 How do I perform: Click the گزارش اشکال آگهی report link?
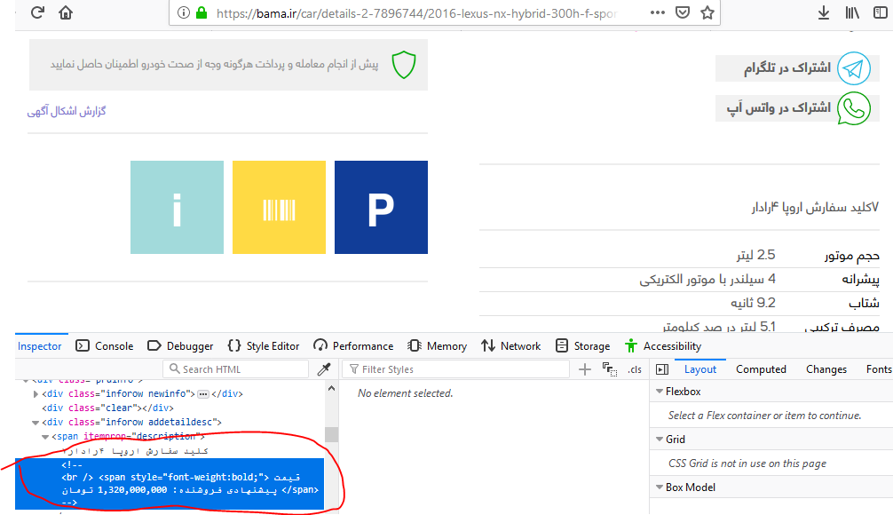click(67, 111)
